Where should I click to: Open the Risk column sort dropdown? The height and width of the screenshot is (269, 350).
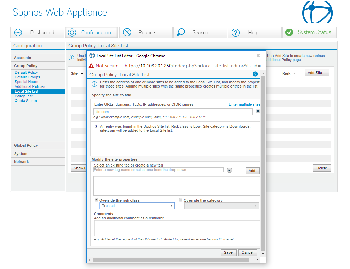point(295,73)
